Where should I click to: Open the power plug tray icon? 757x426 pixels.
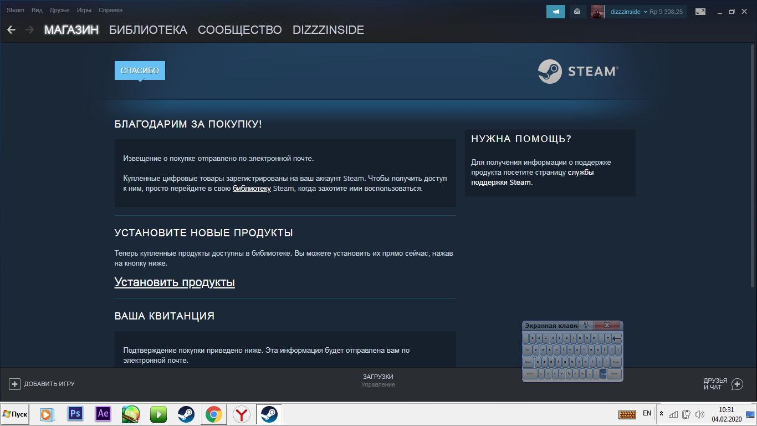686,414
